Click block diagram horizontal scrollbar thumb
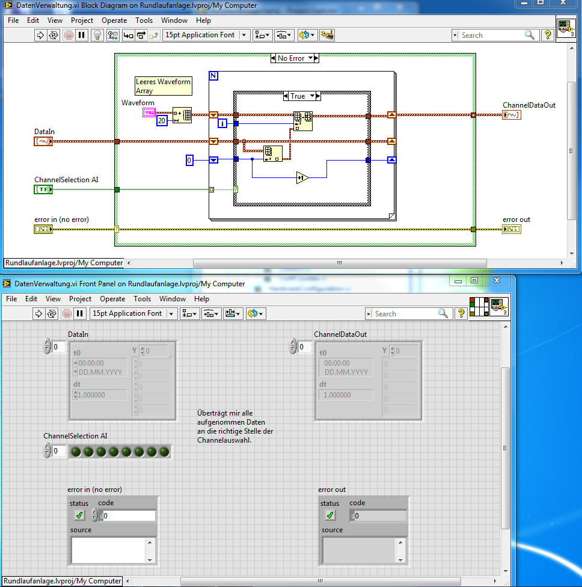 (338, 263)
